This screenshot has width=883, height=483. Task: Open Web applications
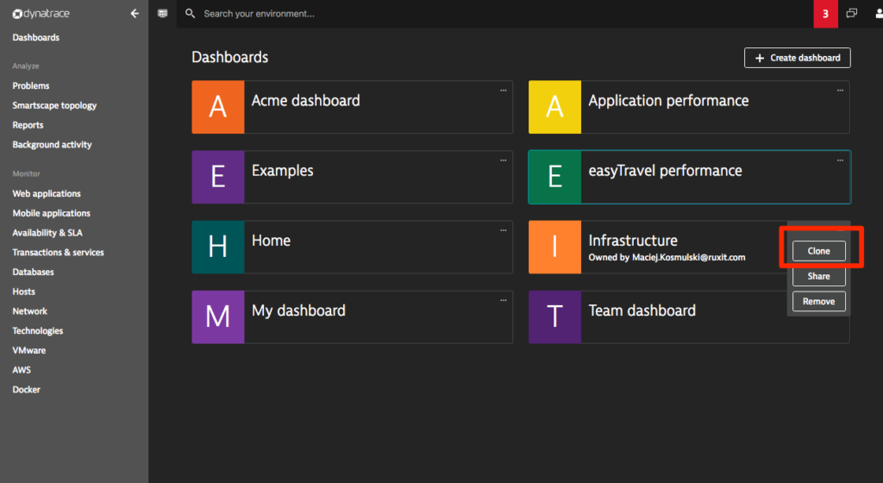click(x=47, y=194)
